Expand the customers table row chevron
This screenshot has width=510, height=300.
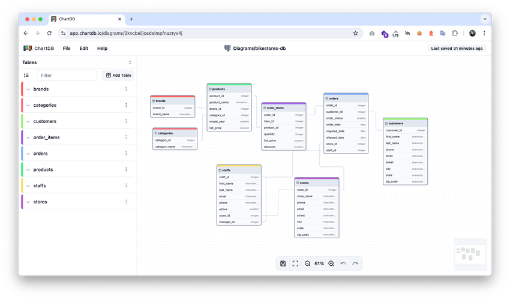(28, 121)
